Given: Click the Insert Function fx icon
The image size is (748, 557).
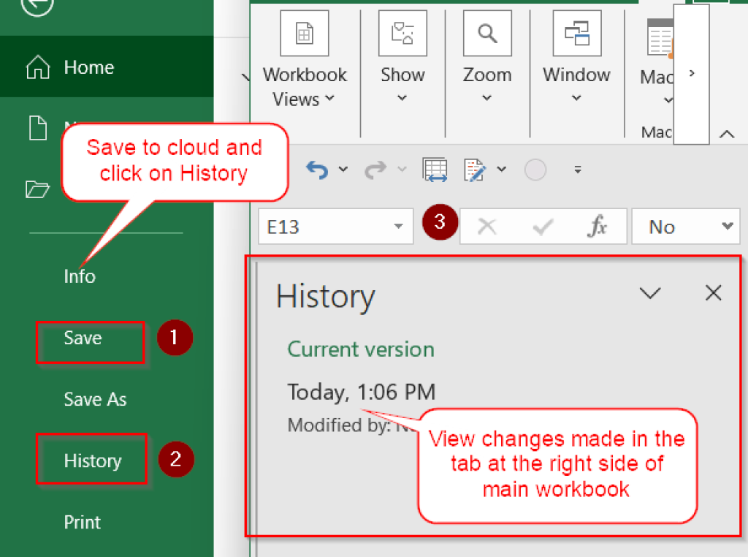Looking at the screenshot, I should tap(598, 226).
